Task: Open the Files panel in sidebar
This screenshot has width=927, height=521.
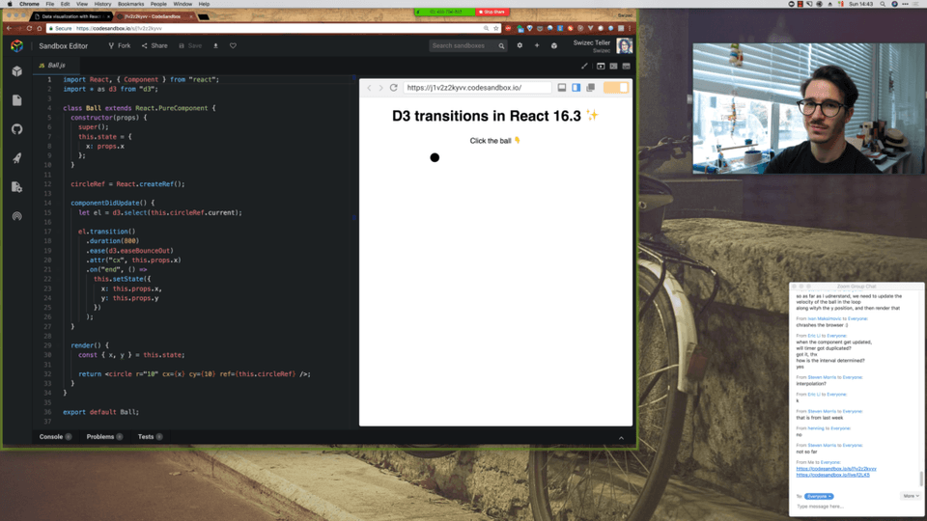Action: pos(17,99)
